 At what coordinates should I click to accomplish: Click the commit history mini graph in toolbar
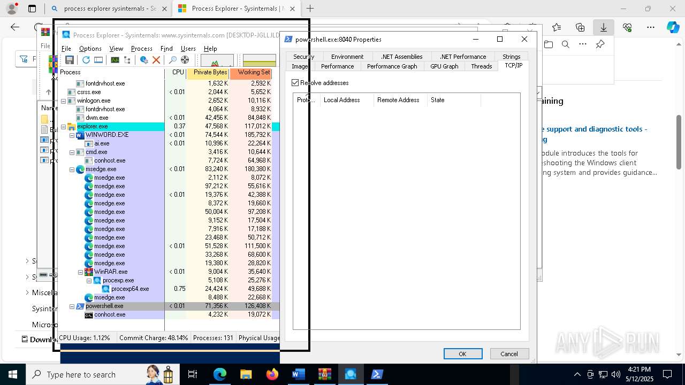[x=260, y=60]
